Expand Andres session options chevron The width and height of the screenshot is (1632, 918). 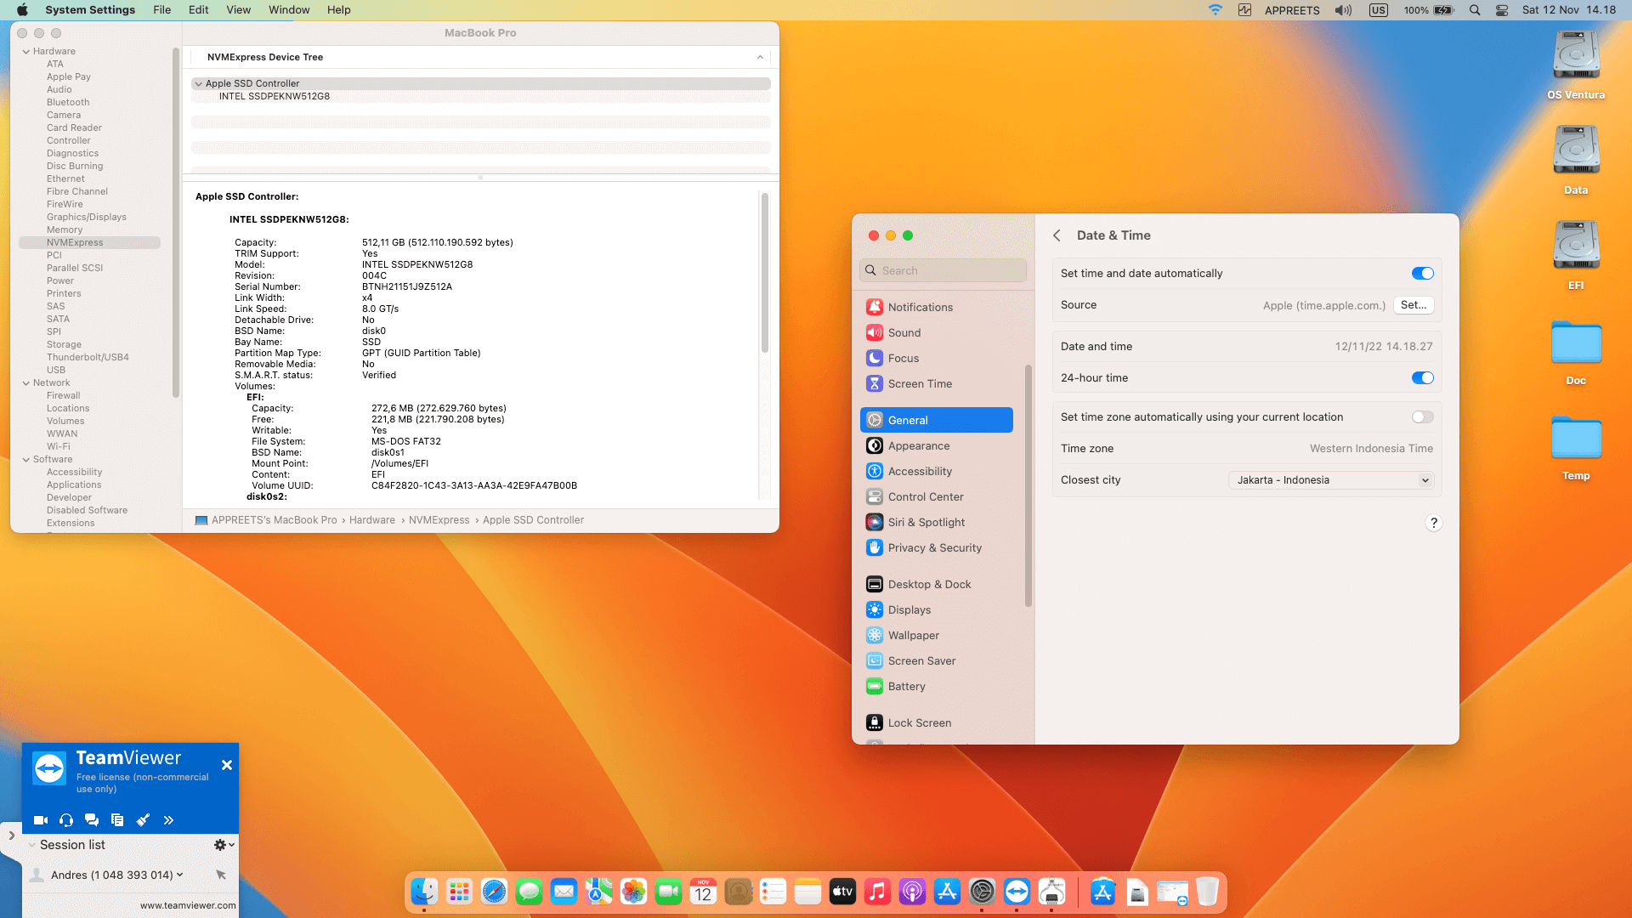(179, 875)
